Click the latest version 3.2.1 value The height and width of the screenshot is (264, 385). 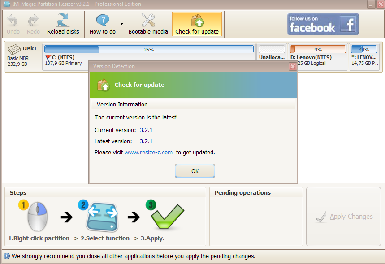coord(146,141)
